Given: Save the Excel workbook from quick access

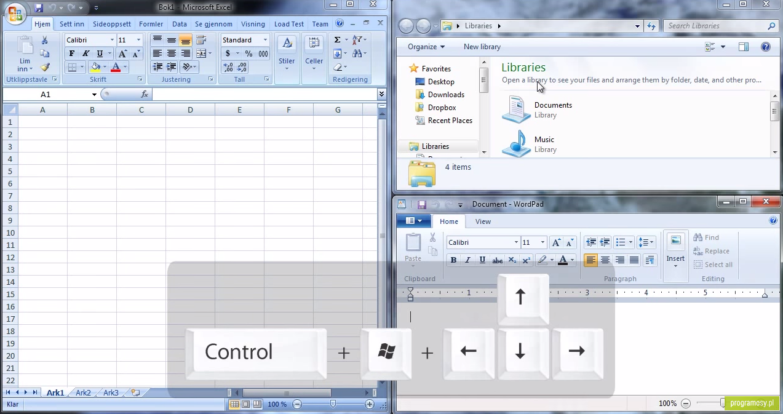Looking at the screenshot, I should (39, 8).
